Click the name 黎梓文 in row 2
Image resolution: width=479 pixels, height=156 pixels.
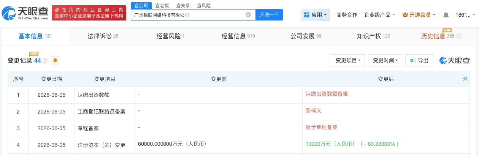click(313, 110)
